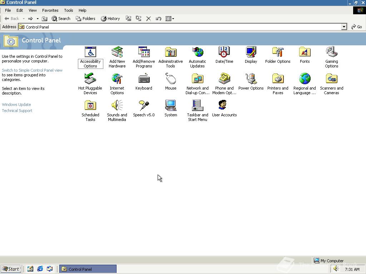Click the Move To toolbar icon

tap(128, 19)
